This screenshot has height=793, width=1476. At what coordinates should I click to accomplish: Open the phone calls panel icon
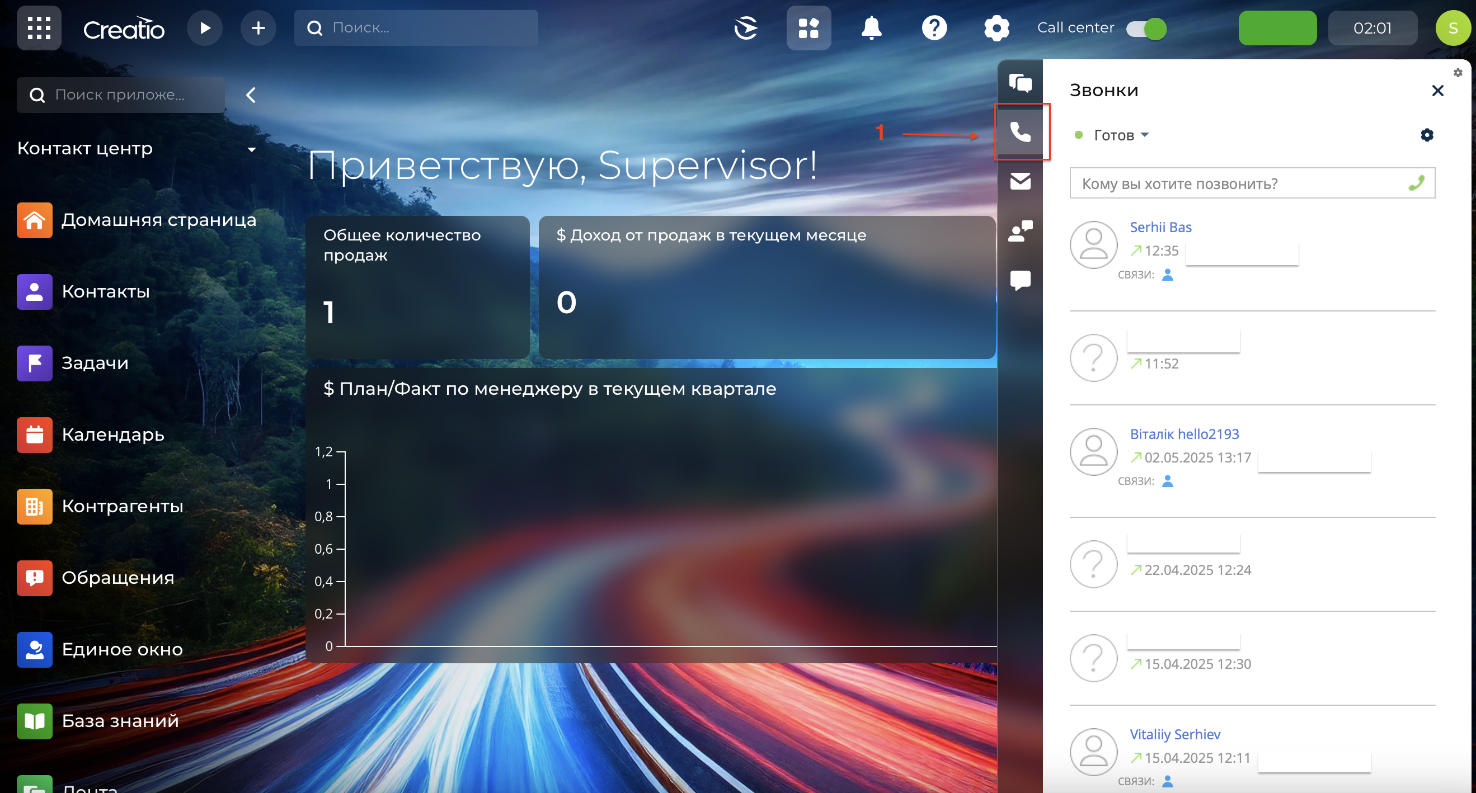click(1020, 133)
